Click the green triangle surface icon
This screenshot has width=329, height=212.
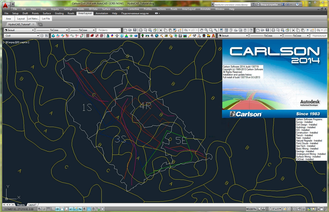(126, 36)
